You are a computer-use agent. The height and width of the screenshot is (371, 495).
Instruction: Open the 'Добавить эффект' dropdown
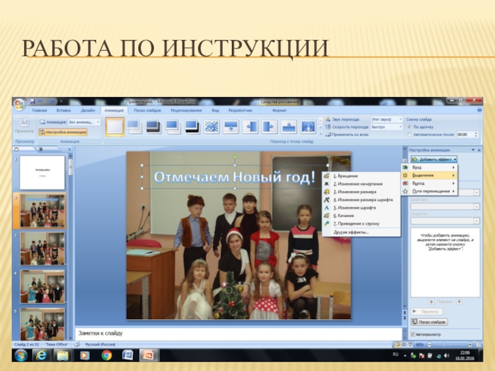(434, 159)
